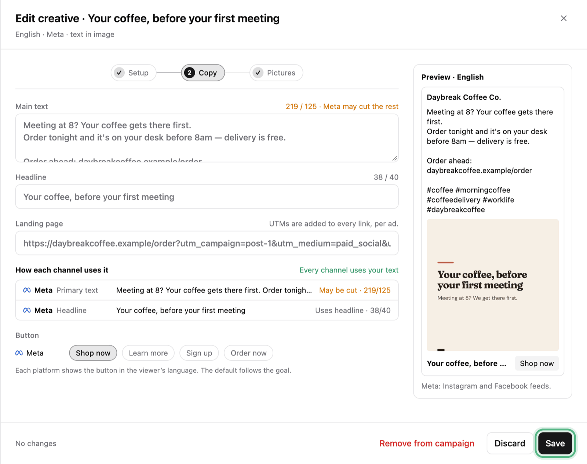This screenshot has width=587, height=464.
Task: Click 'How each channel uses it' heading
Action: [62, 270]
